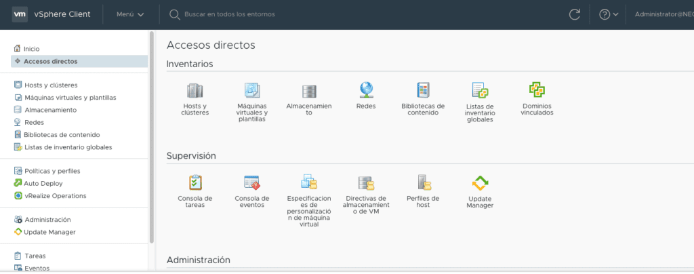
Task: Click the refresh icon in top bar
Action: click(575, 14)
